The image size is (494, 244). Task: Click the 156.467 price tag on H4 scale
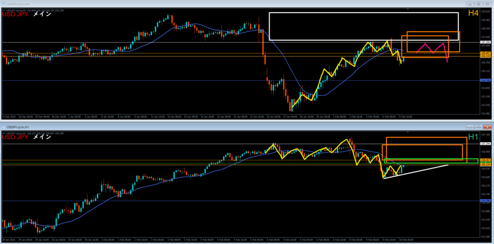(485, 53)
